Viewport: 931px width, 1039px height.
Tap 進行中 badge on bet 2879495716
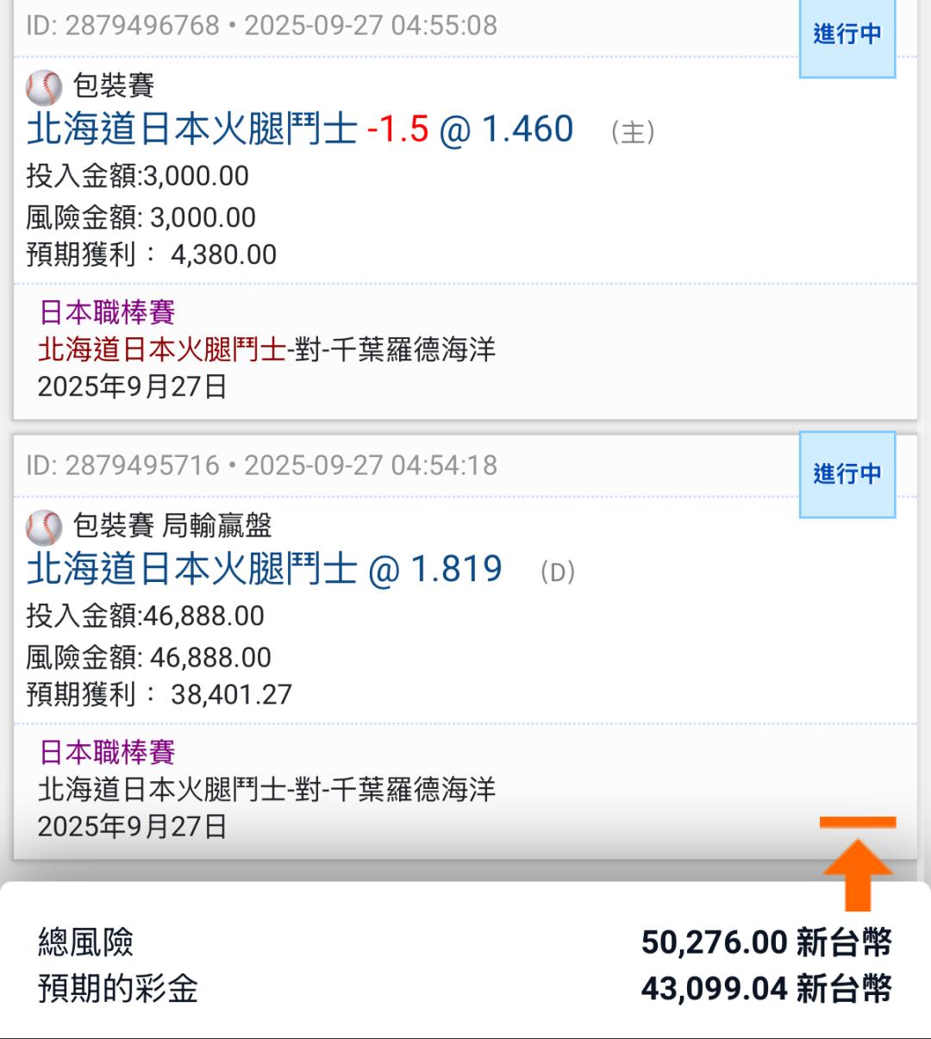point(847,473)
